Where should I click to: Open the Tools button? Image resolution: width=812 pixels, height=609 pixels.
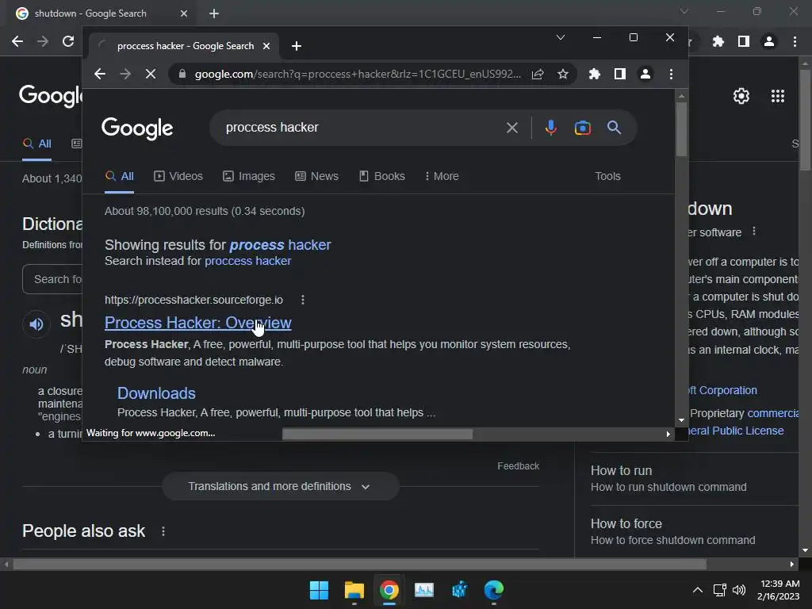(x=607, y=176)
